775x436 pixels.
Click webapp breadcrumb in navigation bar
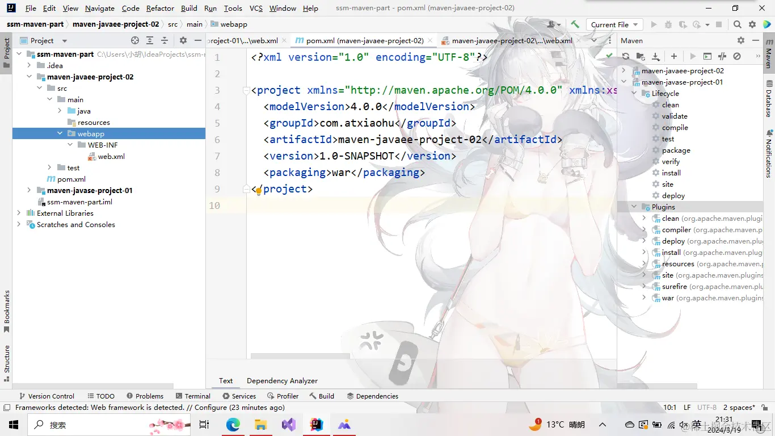[x=229, y=24]
